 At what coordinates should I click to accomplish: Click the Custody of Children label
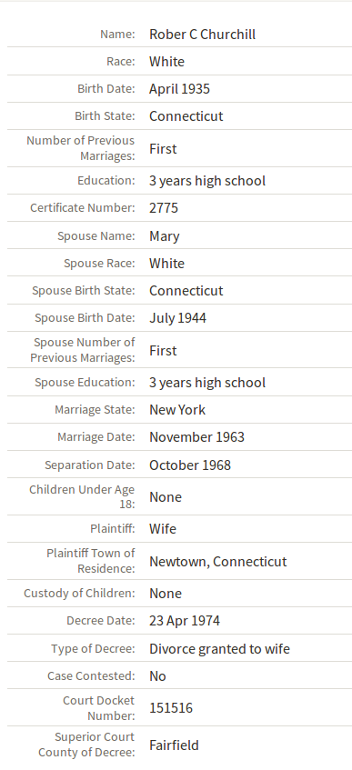[x=79, y=594]
